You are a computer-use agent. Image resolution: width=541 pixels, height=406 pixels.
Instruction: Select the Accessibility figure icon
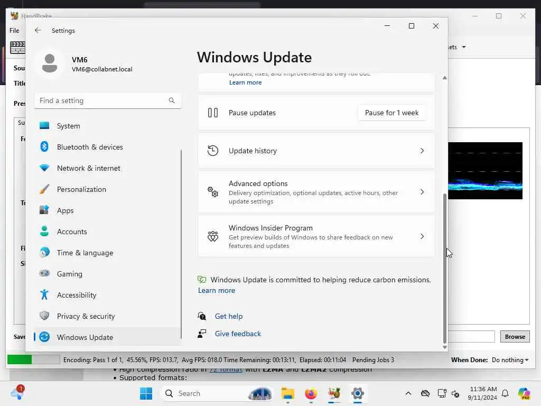pyautogui.click(x=44, y=295)
